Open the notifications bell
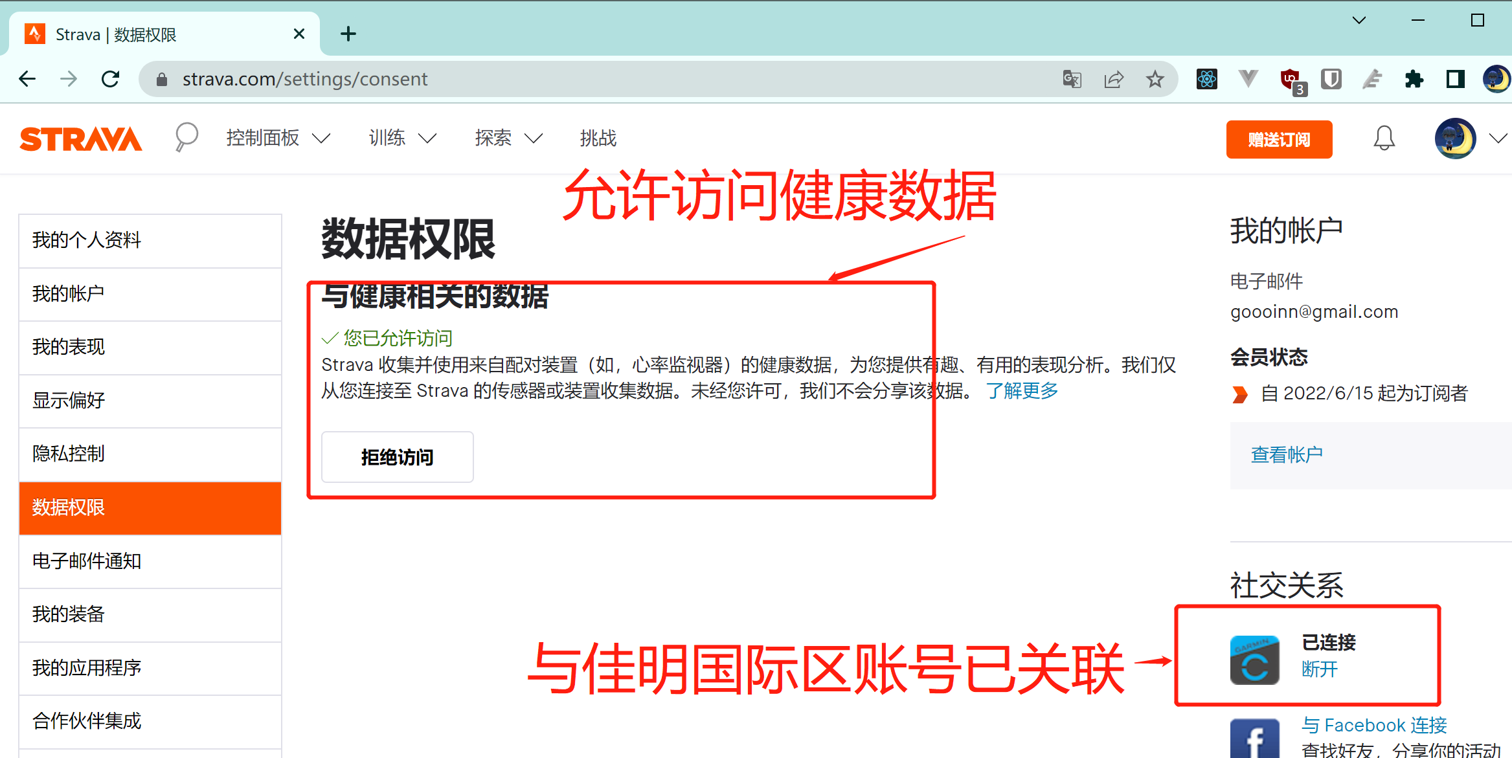 [x=1384, y=139]
